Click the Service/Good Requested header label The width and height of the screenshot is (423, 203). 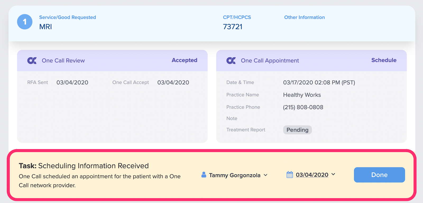tap(68, 17)
